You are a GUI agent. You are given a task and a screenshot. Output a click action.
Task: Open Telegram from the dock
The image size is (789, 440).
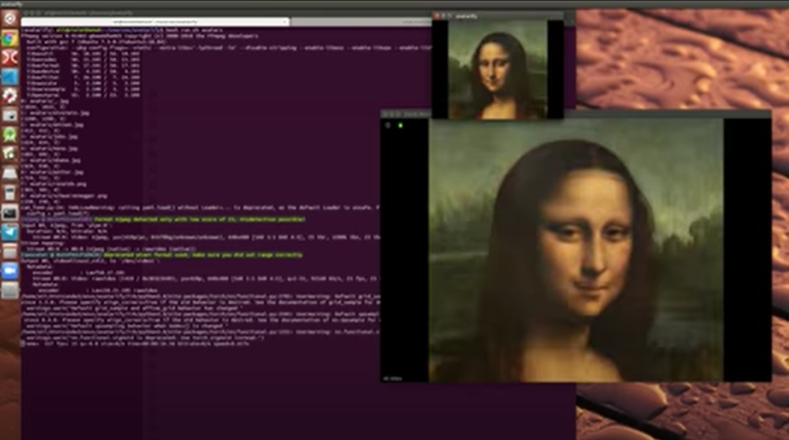coord(9,232)
